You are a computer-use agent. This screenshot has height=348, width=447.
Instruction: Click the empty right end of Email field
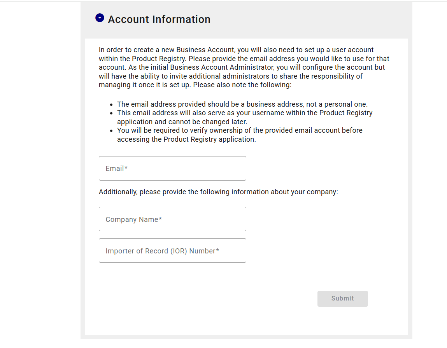click(x=230, y=169)
